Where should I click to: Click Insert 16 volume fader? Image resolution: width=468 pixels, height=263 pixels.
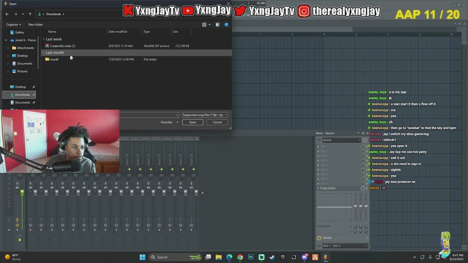pyautogui.click(x=196, y=192)
